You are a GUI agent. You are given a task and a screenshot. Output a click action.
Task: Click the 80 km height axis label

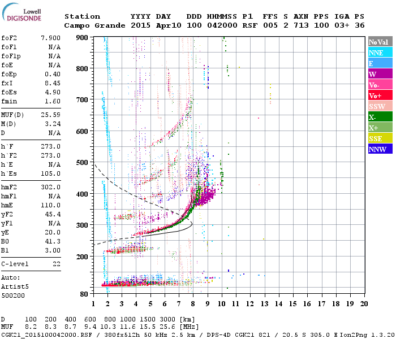pyautogui.click(x=84, y=294)
